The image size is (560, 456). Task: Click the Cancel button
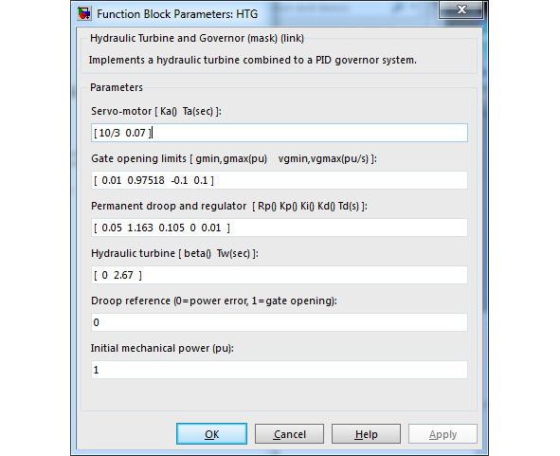click(x=289, y=434)
